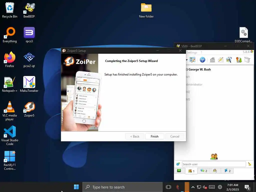Select the Visual Studio Code desktop shortcut
Screen dimensions: 256x192
10,136
